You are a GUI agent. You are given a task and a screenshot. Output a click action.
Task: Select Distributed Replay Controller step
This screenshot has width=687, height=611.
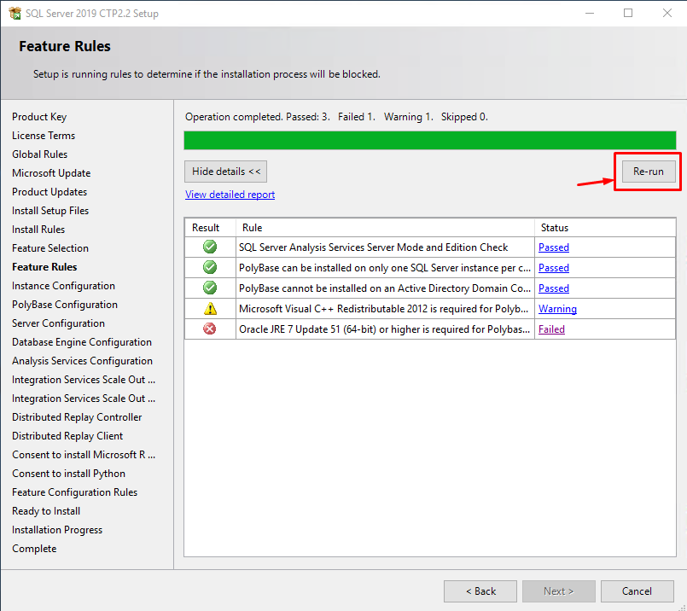(77, 417)
